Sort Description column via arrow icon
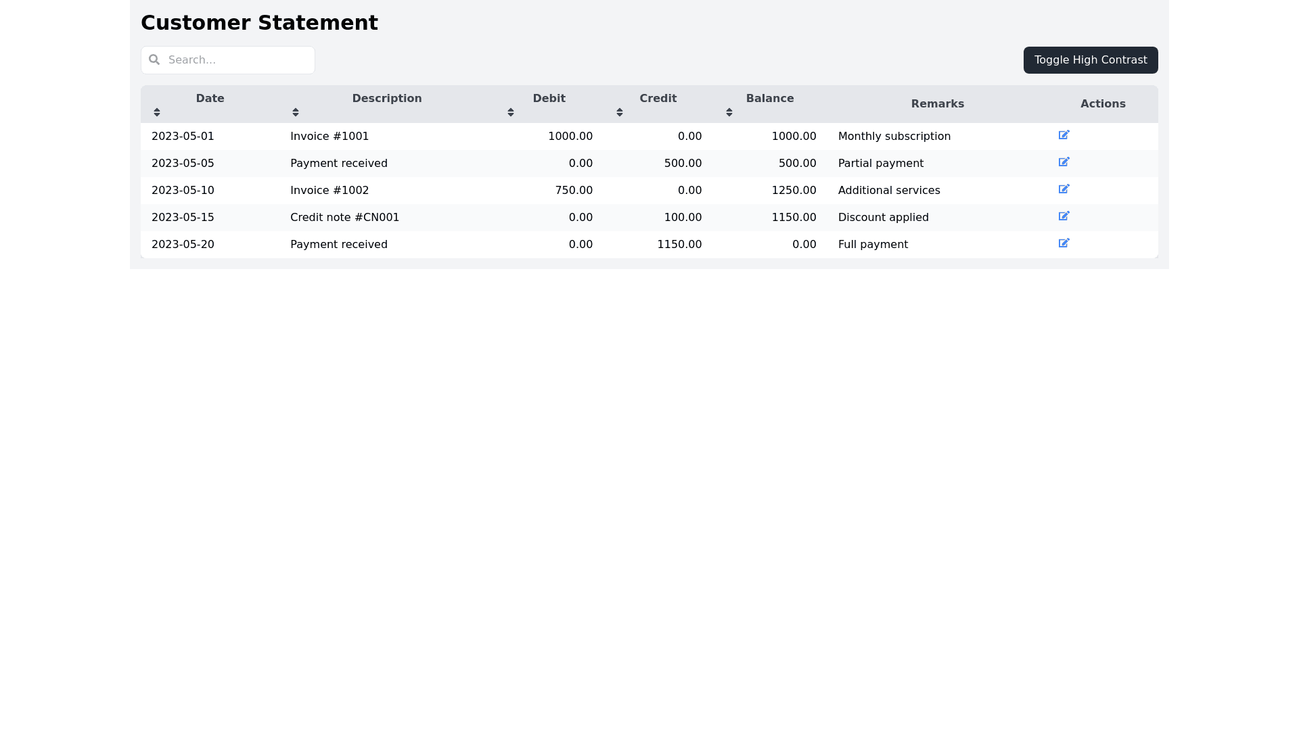This screenshot has height=730, width=1299. click(296, 112)
